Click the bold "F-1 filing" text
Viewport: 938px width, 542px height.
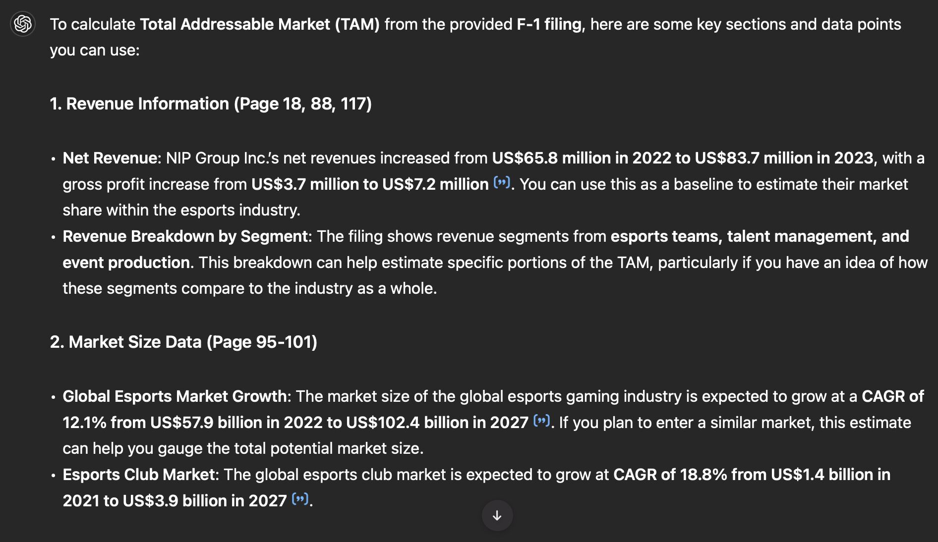(x=548, y=24)
